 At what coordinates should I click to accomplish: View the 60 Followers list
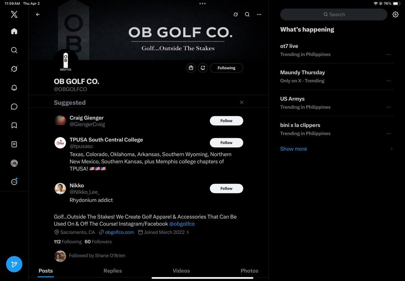click(x=98, y=242)
